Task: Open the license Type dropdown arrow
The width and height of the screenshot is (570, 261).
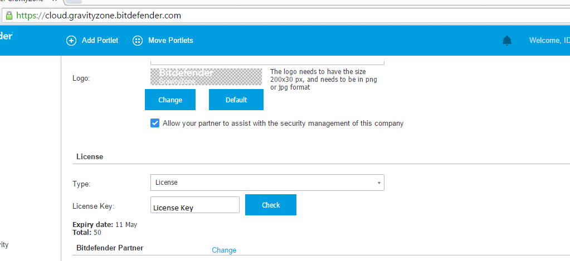Action: coord(379,183)
